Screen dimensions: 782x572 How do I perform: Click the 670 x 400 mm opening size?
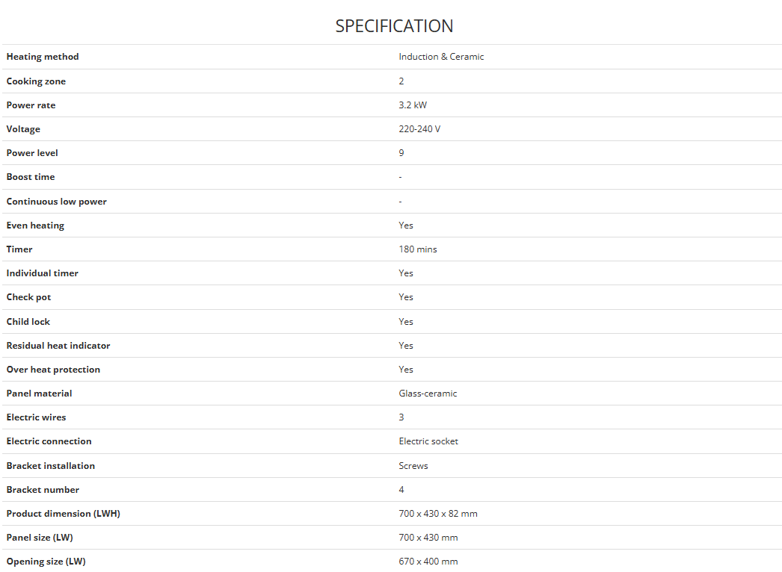coord(428,562)
